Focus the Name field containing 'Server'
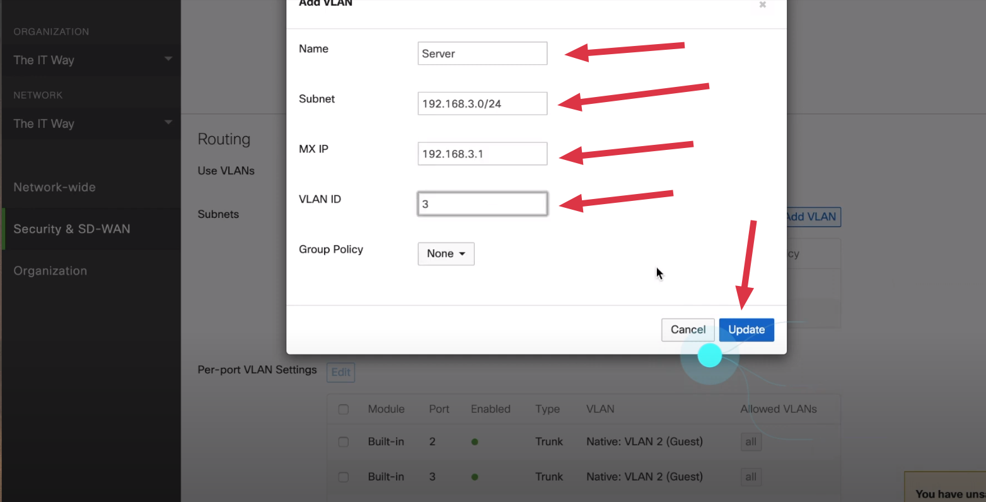This screenshot has height=502, width=986. click(482, 54)
